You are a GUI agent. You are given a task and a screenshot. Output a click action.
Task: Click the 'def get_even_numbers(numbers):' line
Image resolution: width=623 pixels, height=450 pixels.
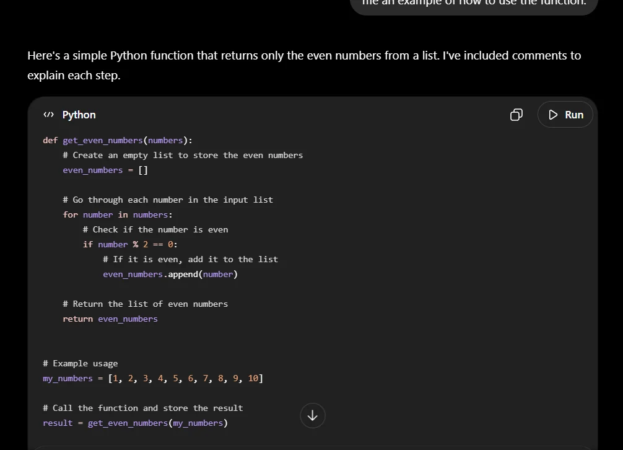coord(118,140)
